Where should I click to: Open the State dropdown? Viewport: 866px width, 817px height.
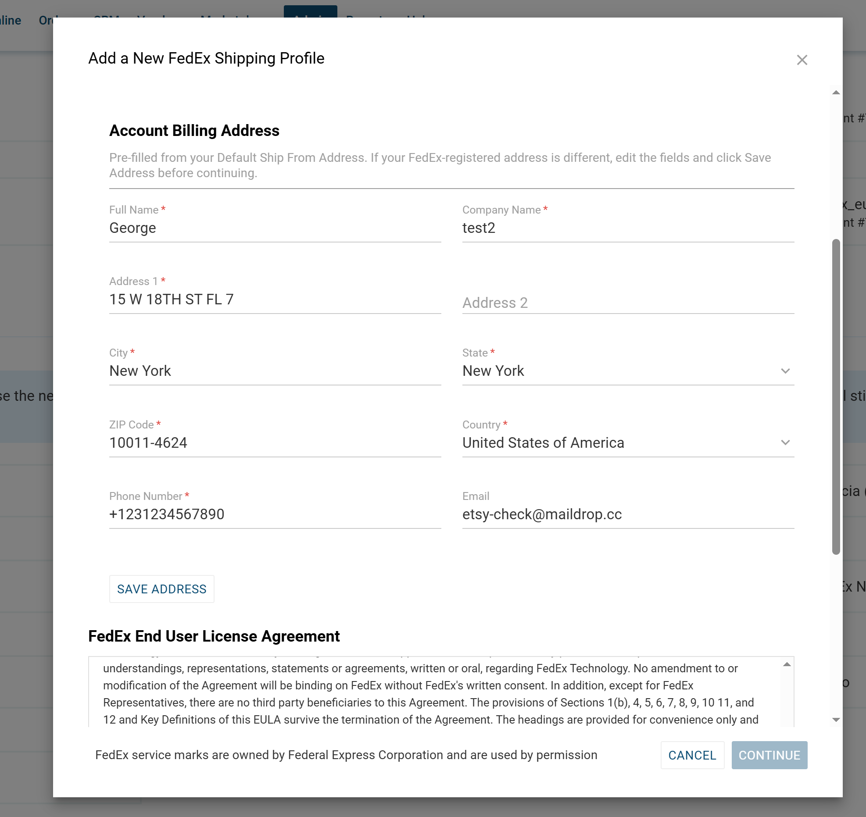tap(628, 371)
